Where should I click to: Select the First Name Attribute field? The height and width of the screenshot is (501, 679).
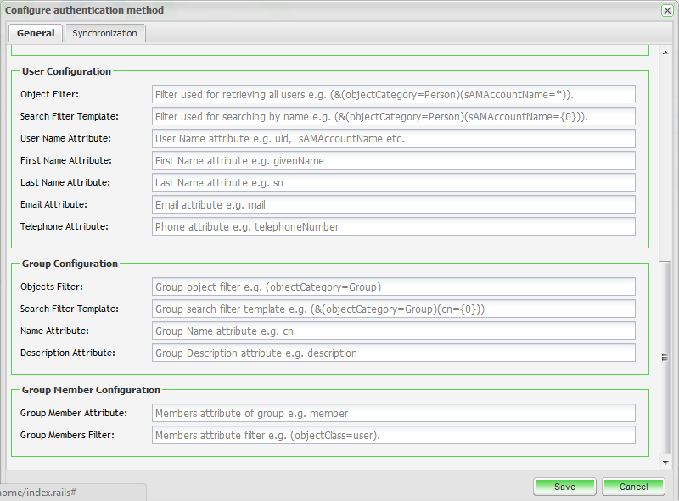coord(394,160)
